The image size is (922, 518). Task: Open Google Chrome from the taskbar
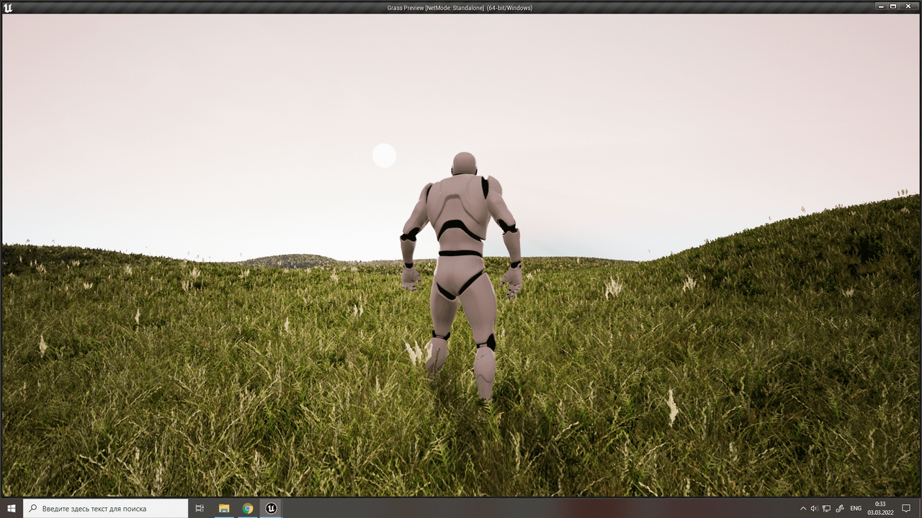click(248, 508)
